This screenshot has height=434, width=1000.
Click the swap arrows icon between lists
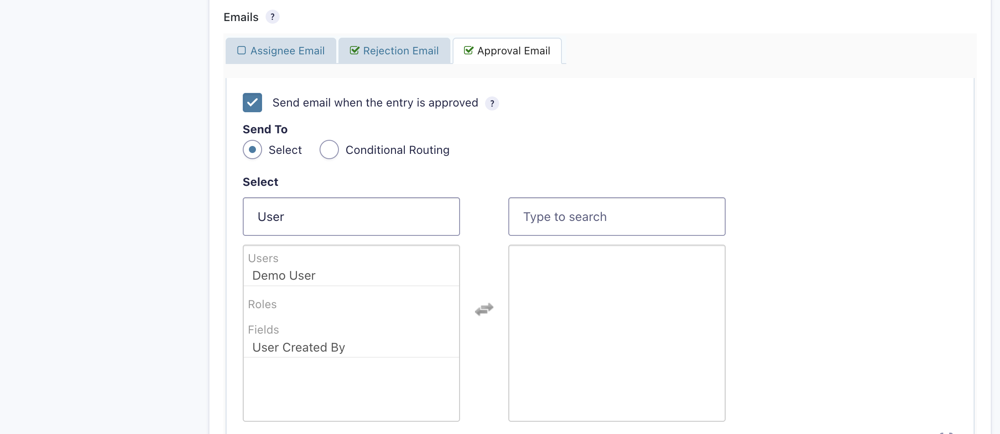(x=484, y=309)
